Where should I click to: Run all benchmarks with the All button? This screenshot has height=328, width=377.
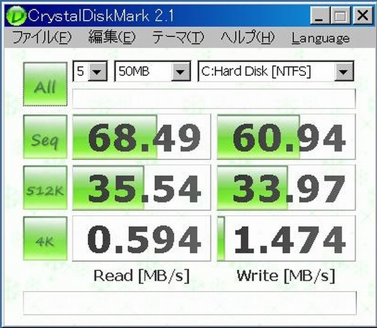point(45,84)
